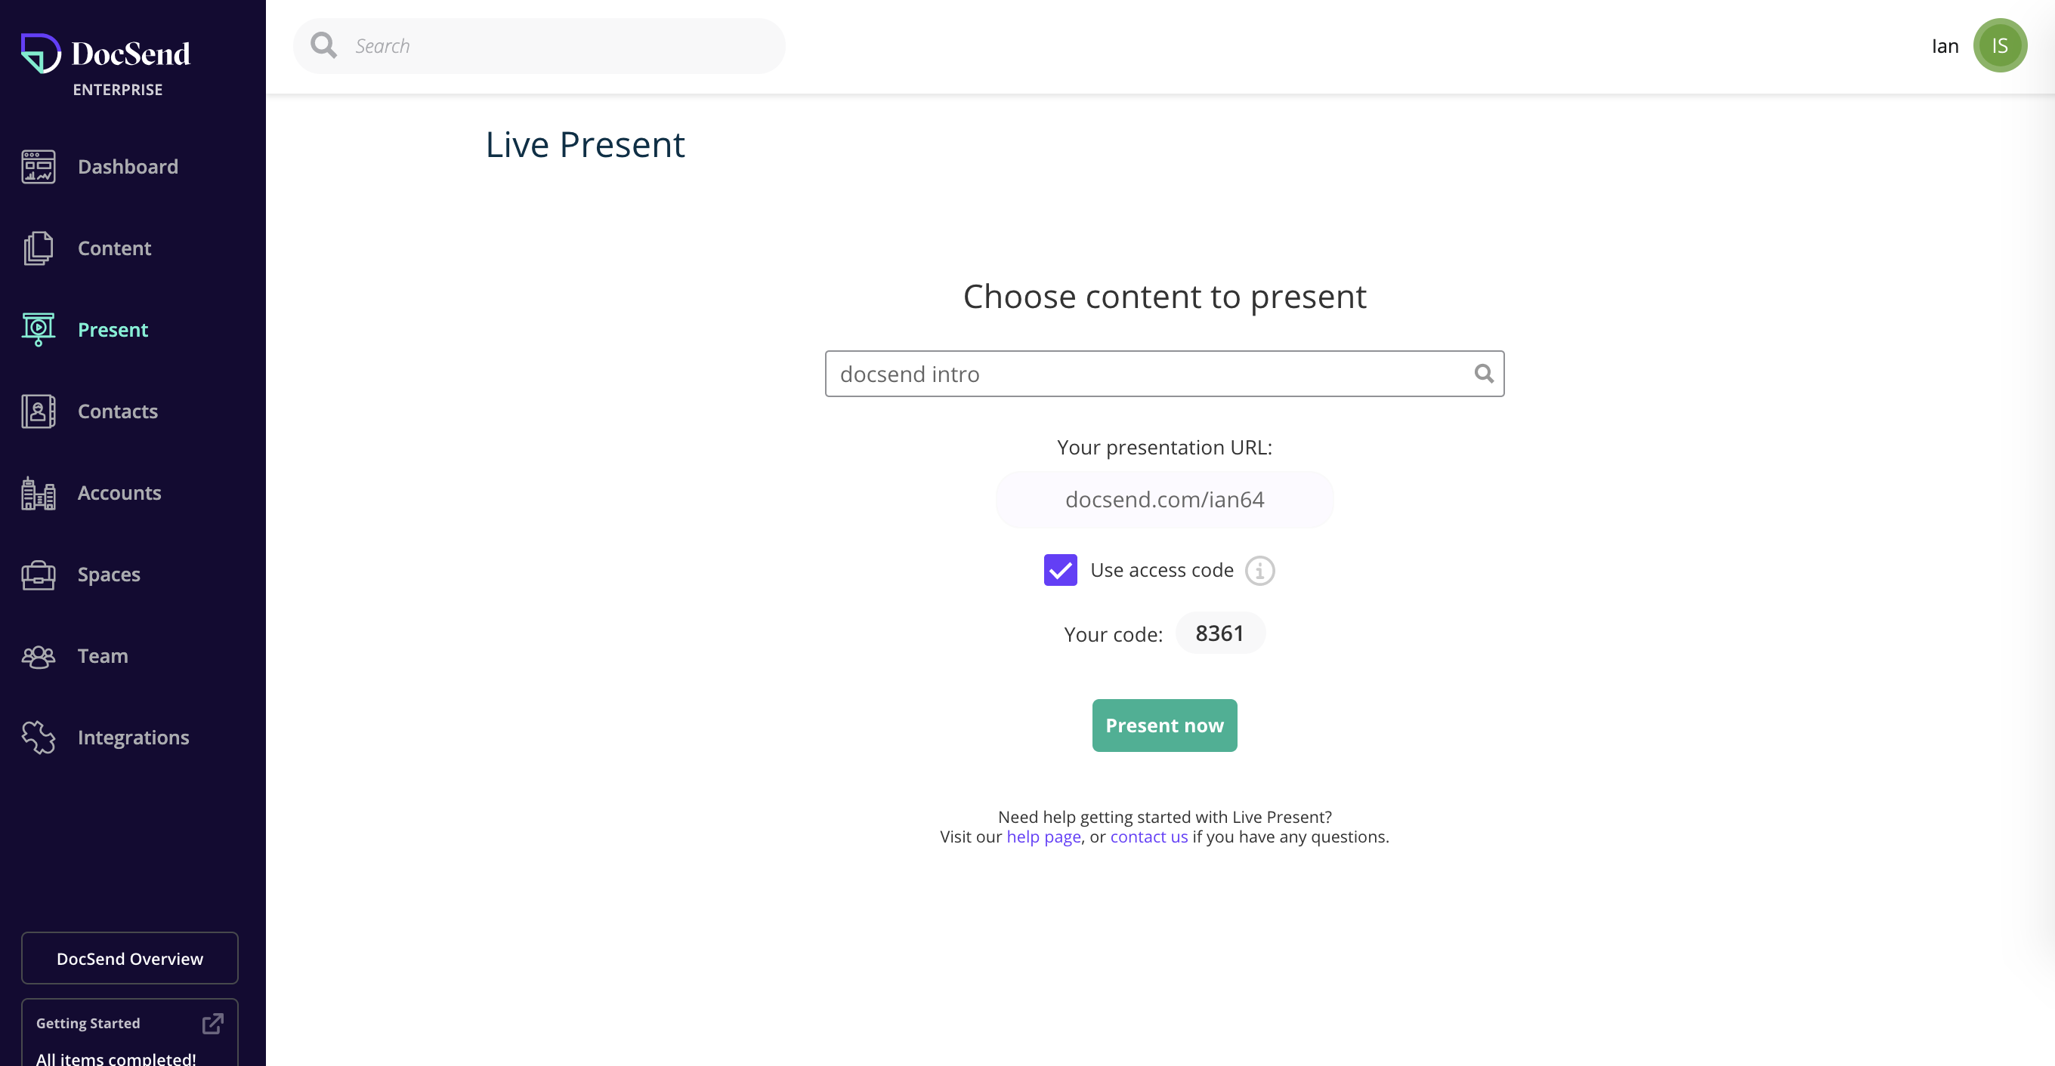
Task: Go to the Integrations menu item
Action: click(x=133, y=738)
